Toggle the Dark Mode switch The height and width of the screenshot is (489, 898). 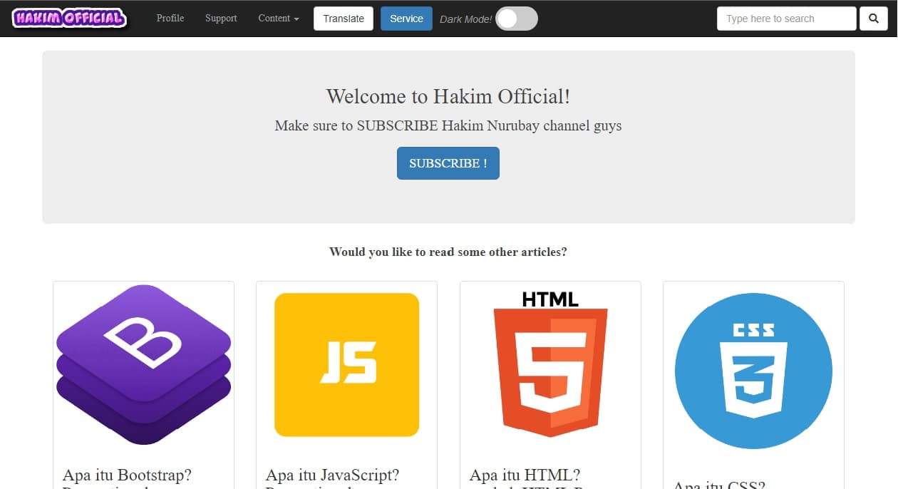pos(517,19)
